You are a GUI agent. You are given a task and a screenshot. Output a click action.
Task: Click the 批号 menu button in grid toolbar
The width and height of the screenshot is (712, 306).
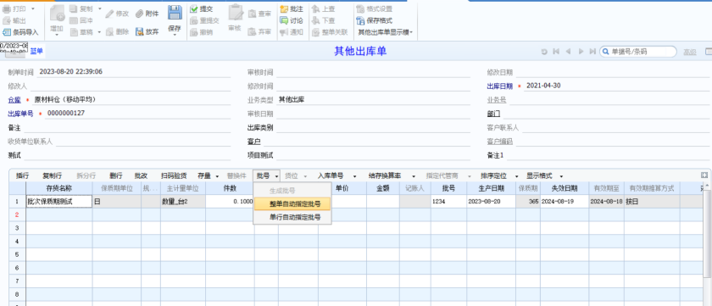pyautogui.click(x=267, y=175)
